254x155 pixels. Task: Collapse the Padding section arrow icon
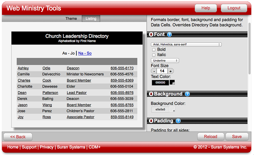pyautogui.click(x=151, y=121)
